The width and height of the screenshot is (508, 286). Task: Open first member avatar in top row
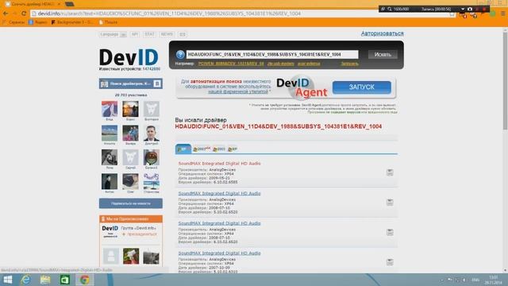click(x=110, y=109)
